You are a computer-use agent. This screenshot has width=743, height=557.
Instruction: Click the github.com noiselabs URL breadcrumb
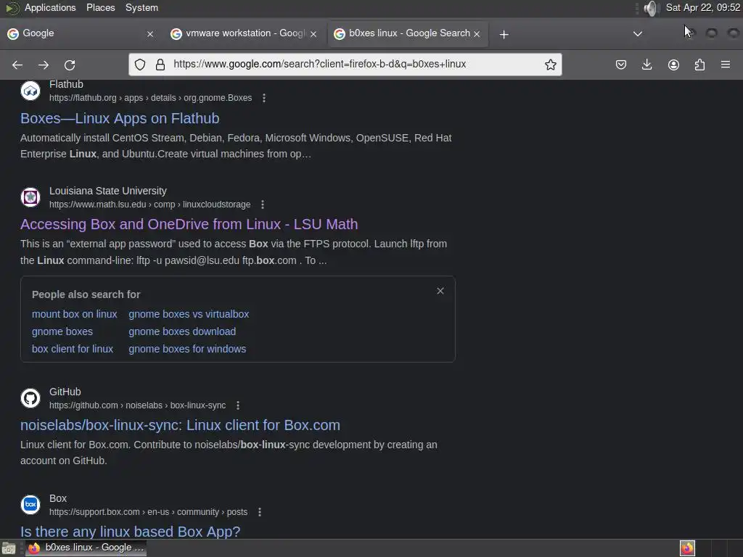(x=137, y=405)
